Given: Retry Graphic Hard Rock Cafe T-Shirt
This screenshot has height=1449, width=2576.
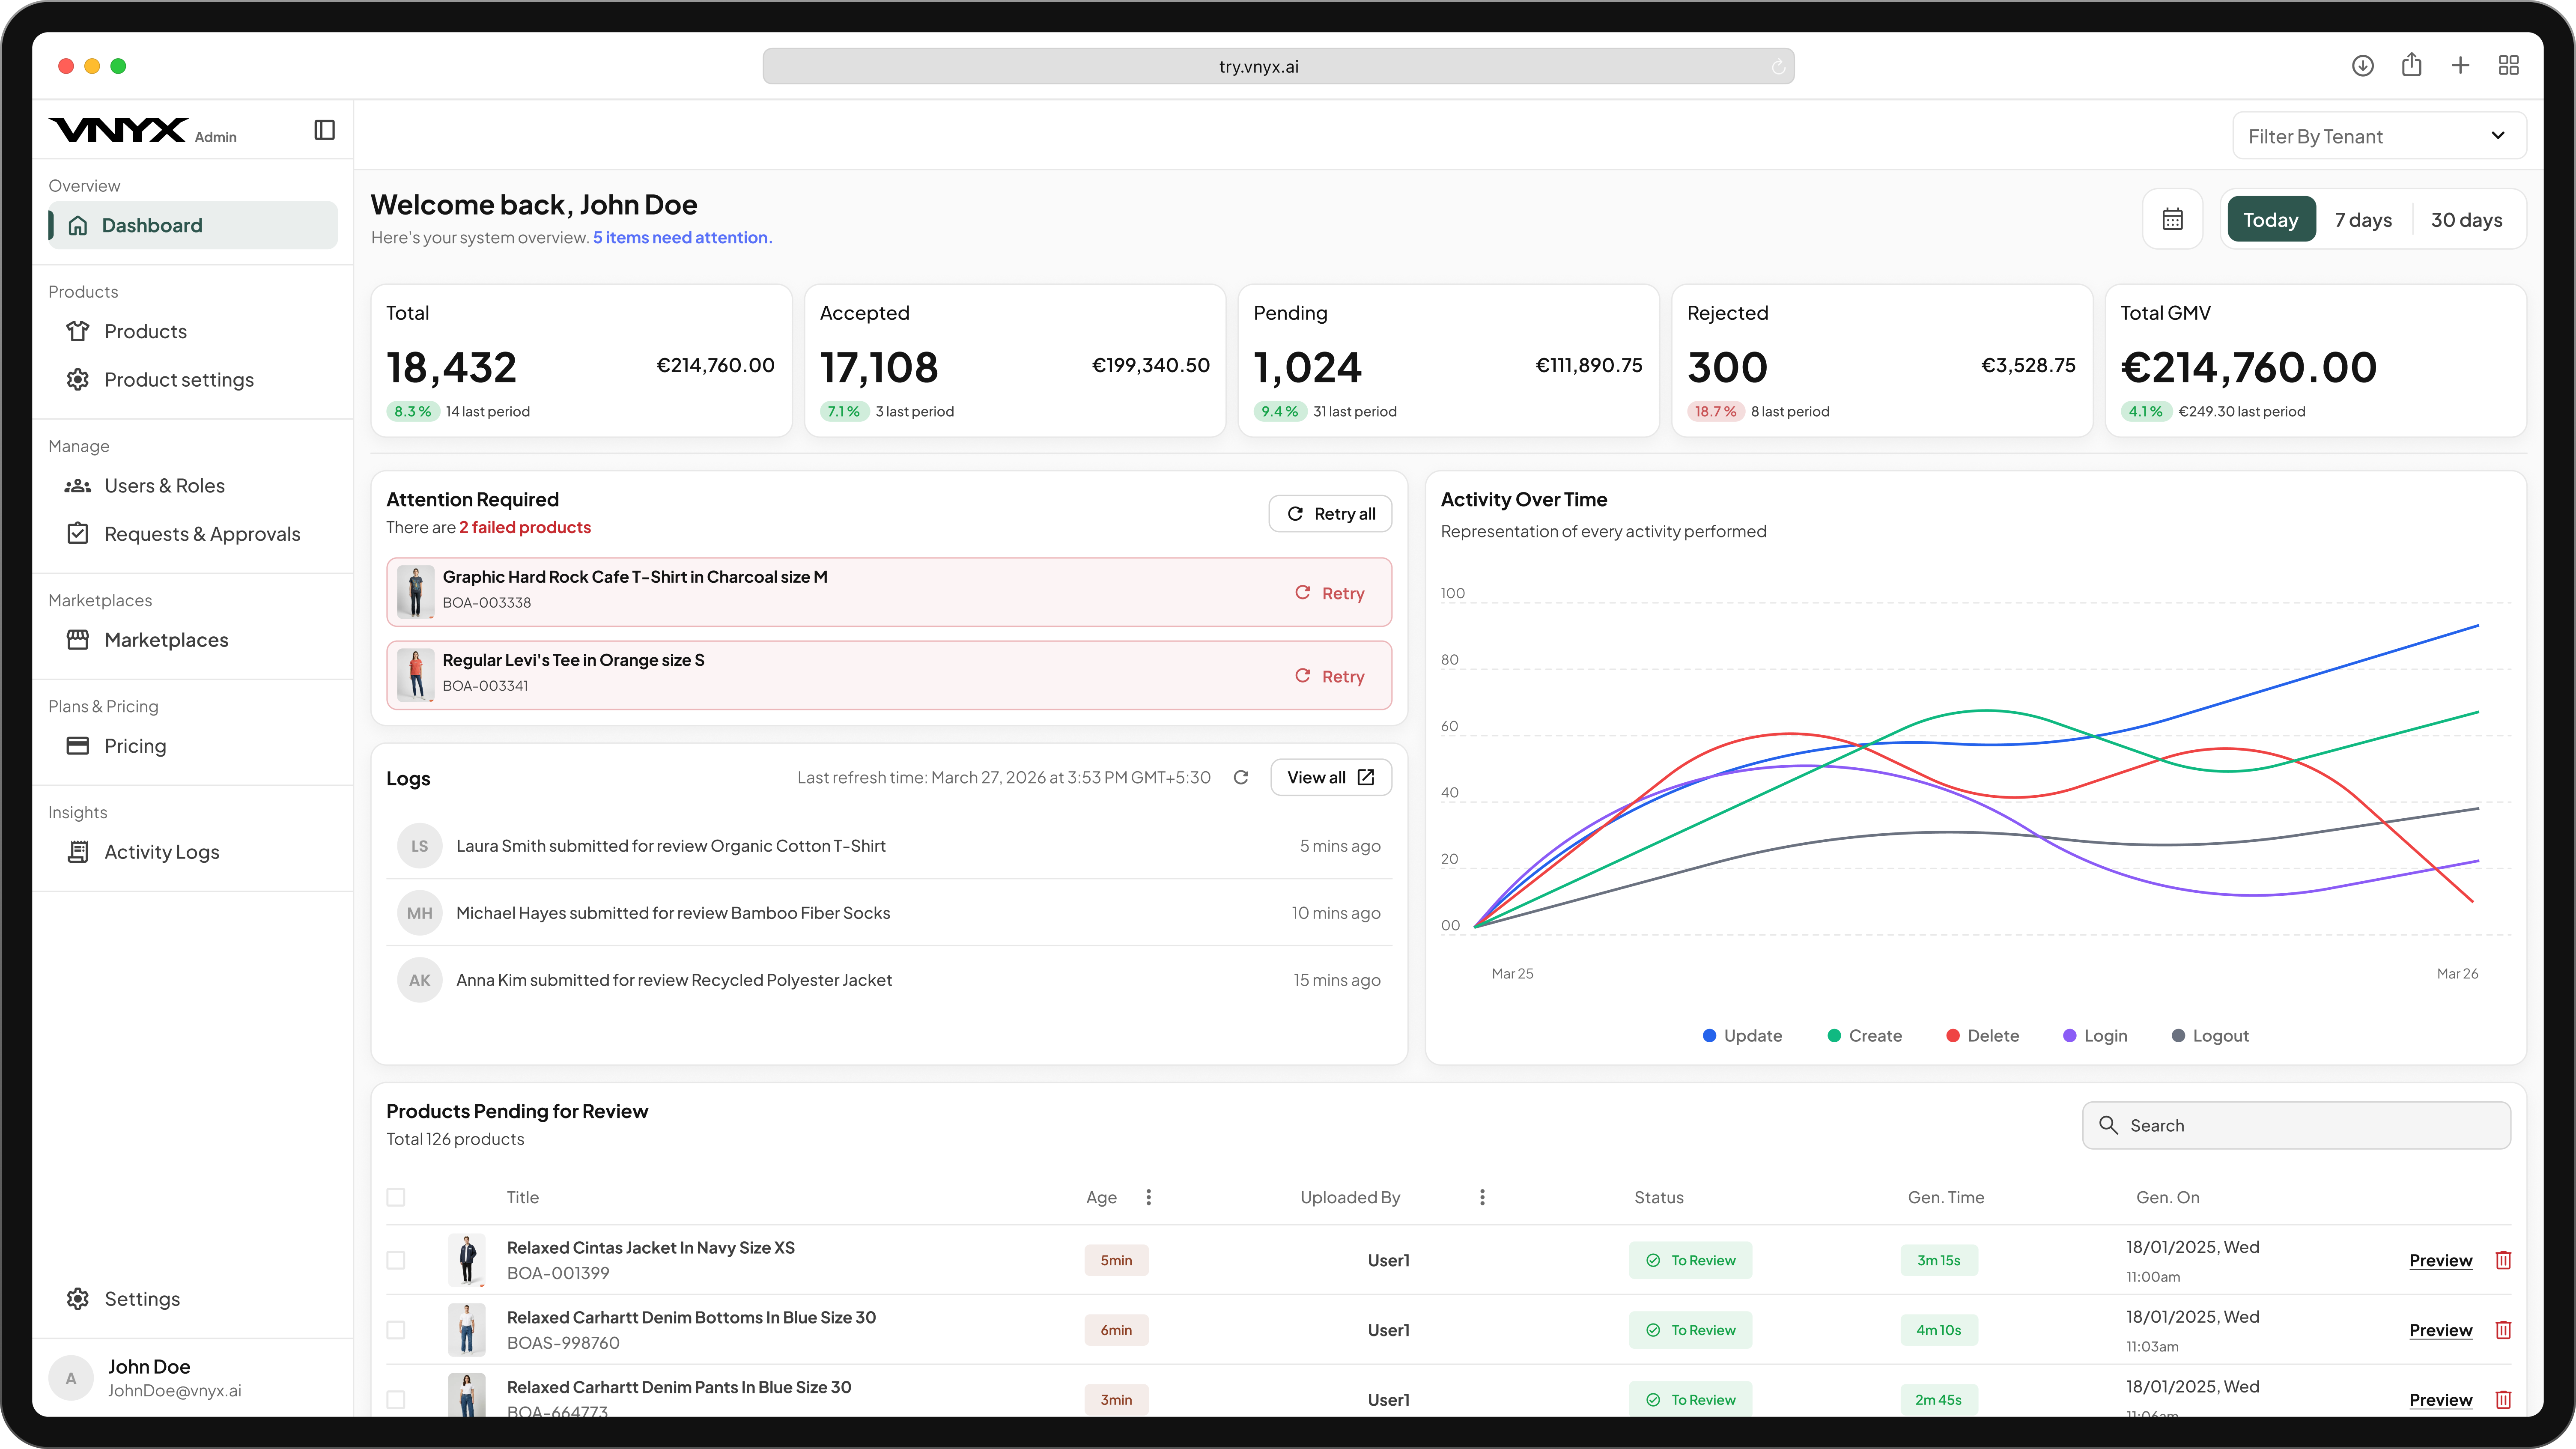Looking at the screenshot, I should (1329, 593).
